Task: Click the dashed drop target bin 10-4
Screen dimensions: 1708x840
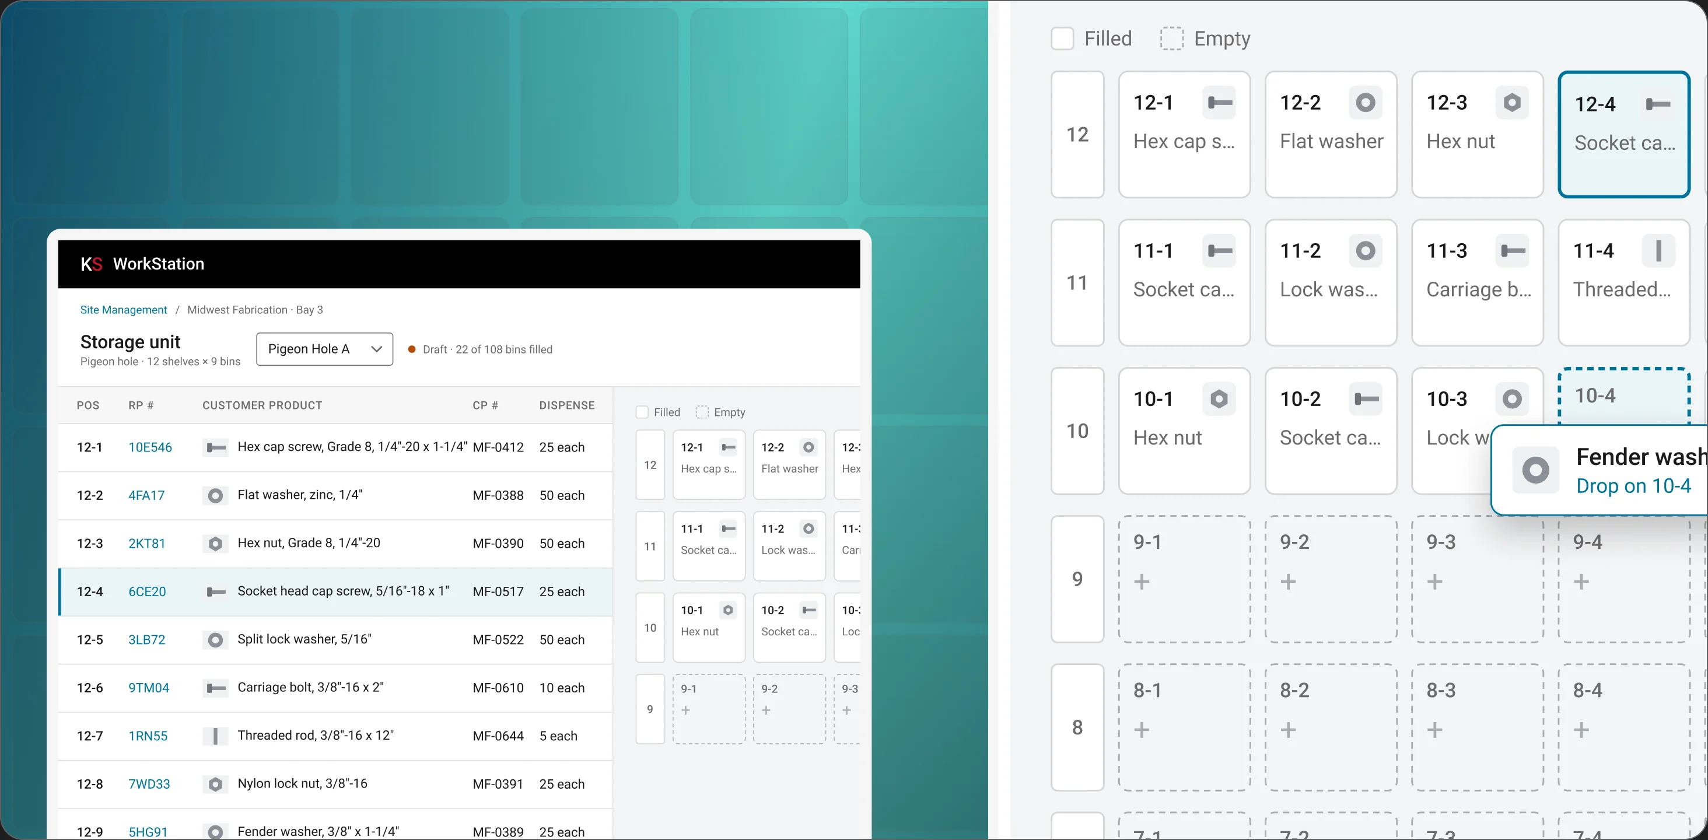Action: point(1624,397)
